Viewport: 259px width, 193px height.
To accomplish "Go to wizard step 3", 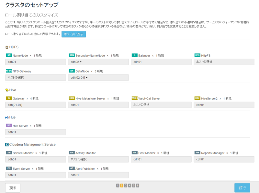I will (126, 186).
